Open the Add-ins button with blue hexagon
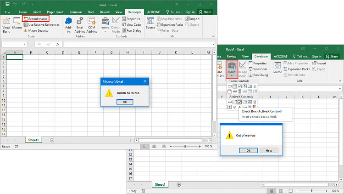This screenshot has width=344, height=194. coord(68,25)
